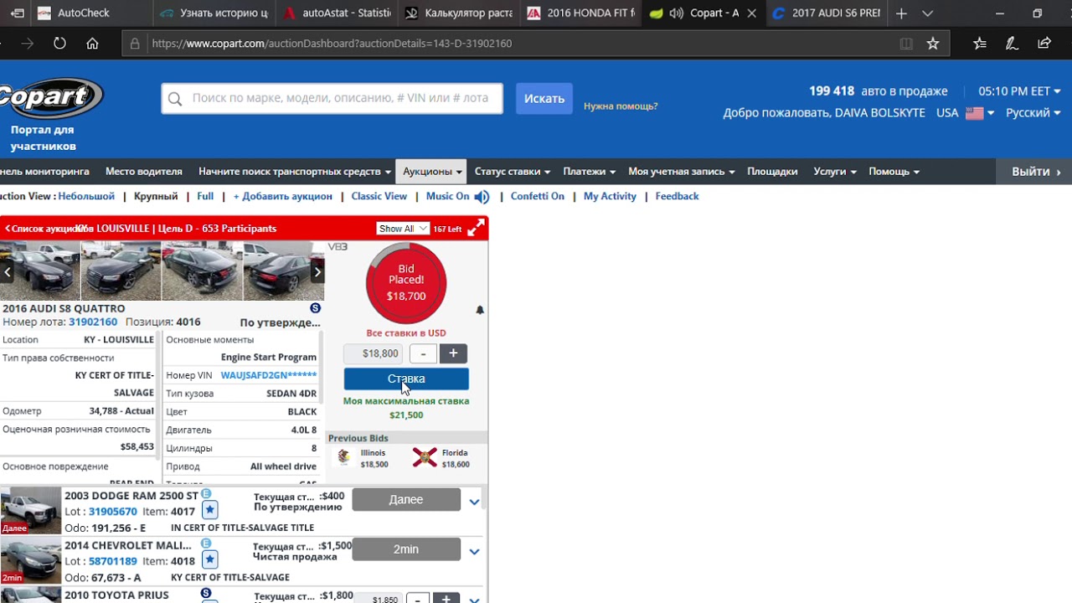
Task: Click search magnifier icon in search box
Action: [175, 99]
